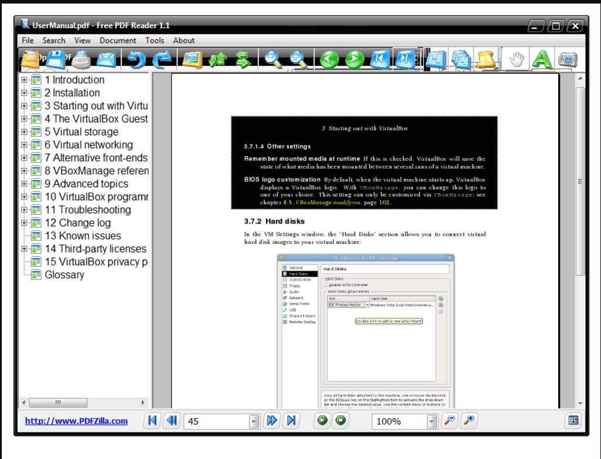Activate the Snapshot camera tool
The width and height of the screenshot is (601, 459).
point(567,59)
